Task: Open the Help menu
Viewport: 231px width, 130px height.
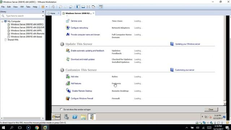Action: click(x=35, y=7)
